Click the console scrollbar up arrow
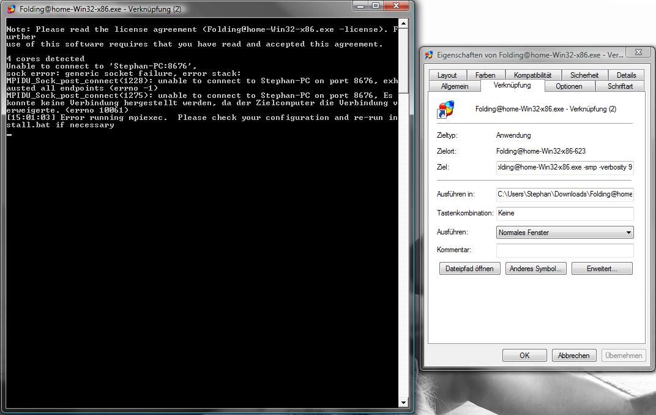656x415 pixels. tap(403, 23)
